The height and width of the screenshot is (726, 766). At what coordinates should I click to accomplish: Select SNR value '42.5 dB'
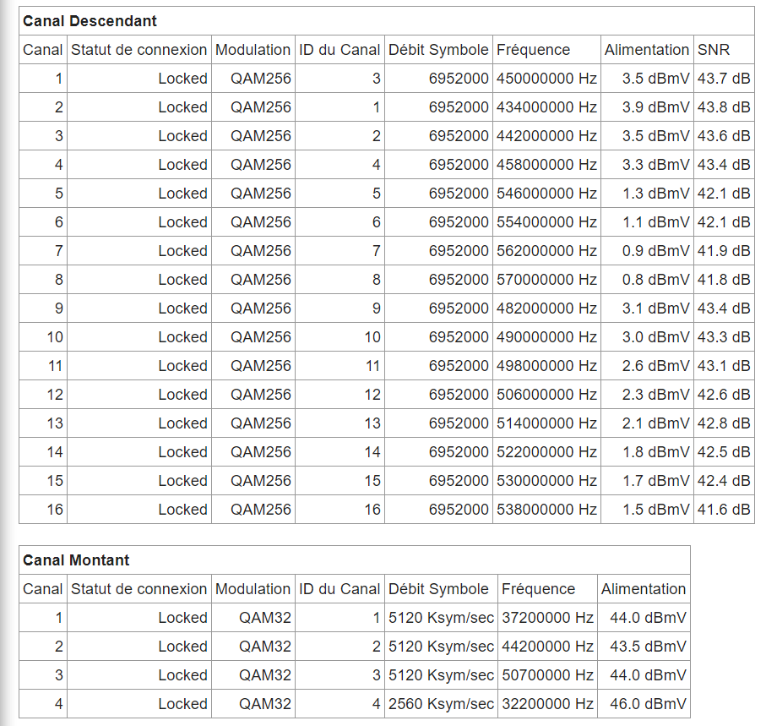[724, 452]
